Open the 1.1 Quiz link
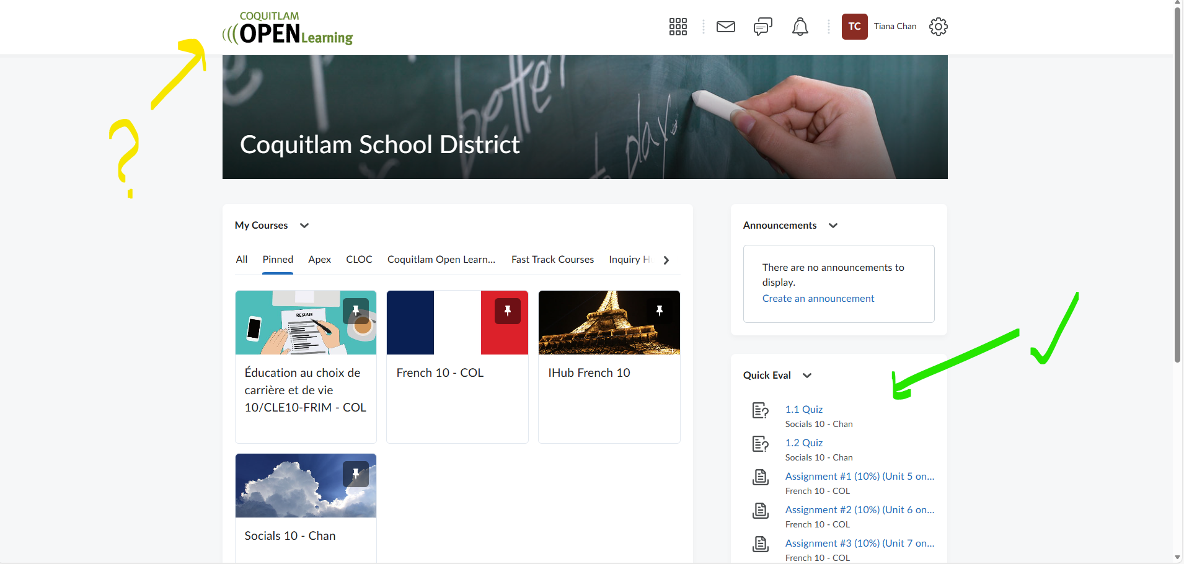 coord(804,410)
